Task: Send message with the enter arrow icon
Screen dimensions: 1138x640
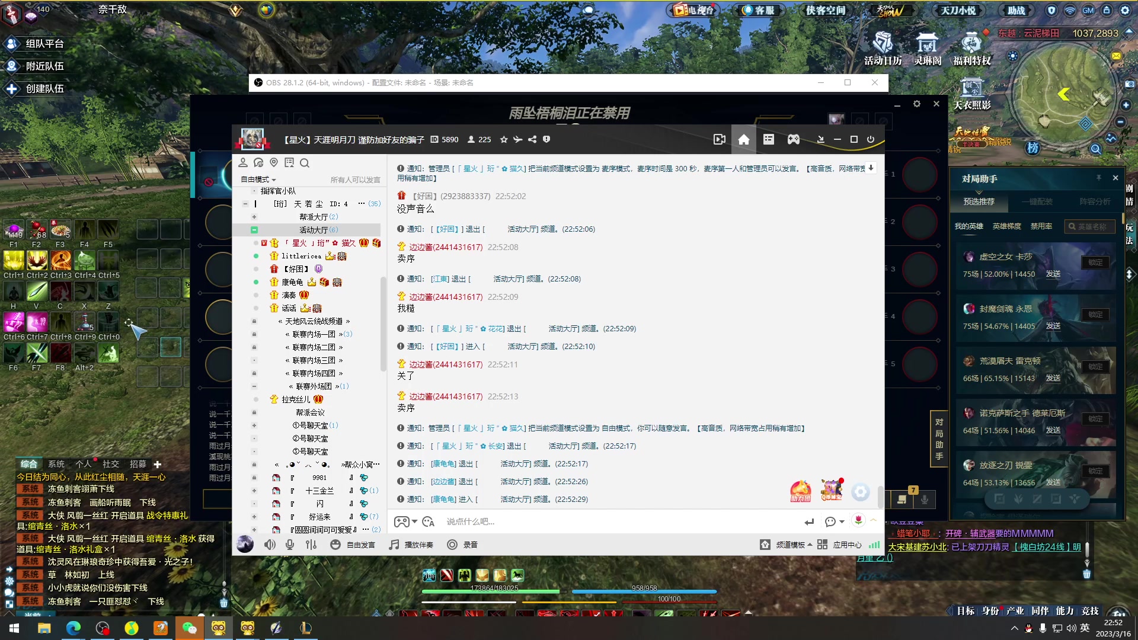Action: (809, 521)
